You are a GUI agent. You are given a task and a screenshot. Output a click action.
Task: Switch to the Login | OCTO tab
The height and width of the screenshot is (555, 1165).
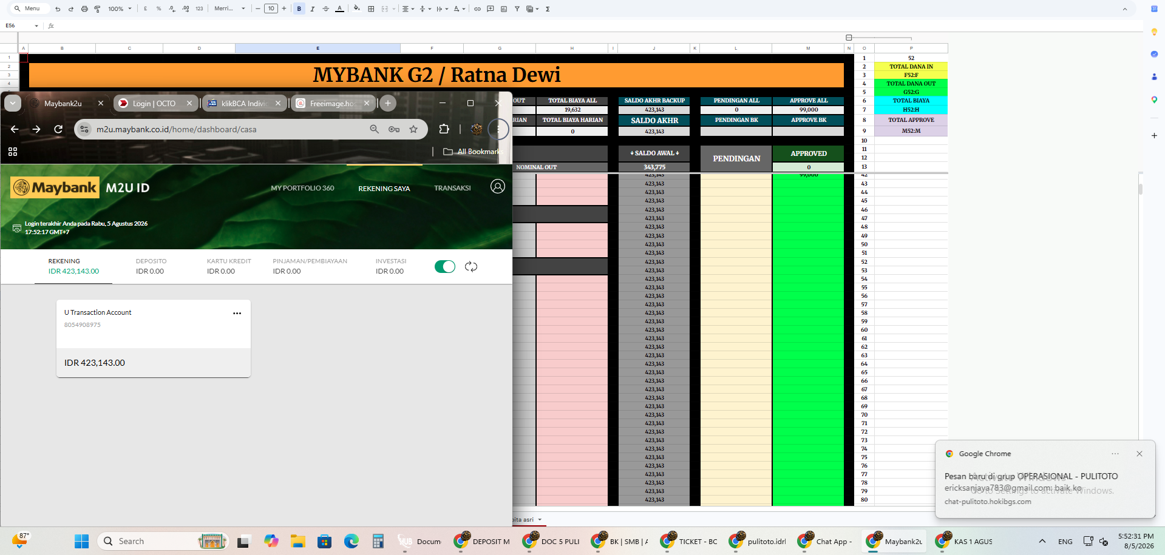pos(154,104)
